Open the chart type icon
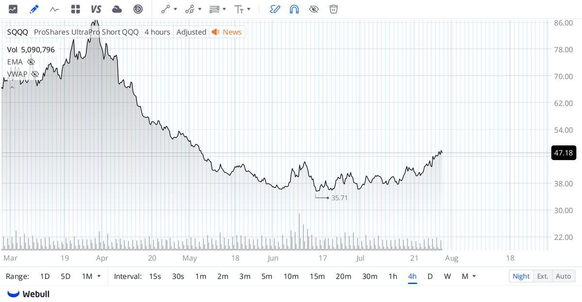This screenshot has height=302, width=582. (13, 9)
